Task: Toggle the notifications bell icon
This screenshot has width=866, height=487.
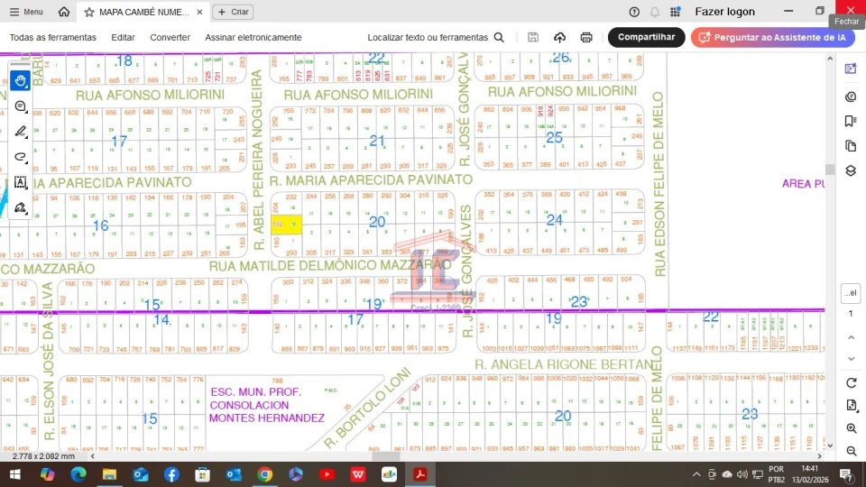Action: 655,13
